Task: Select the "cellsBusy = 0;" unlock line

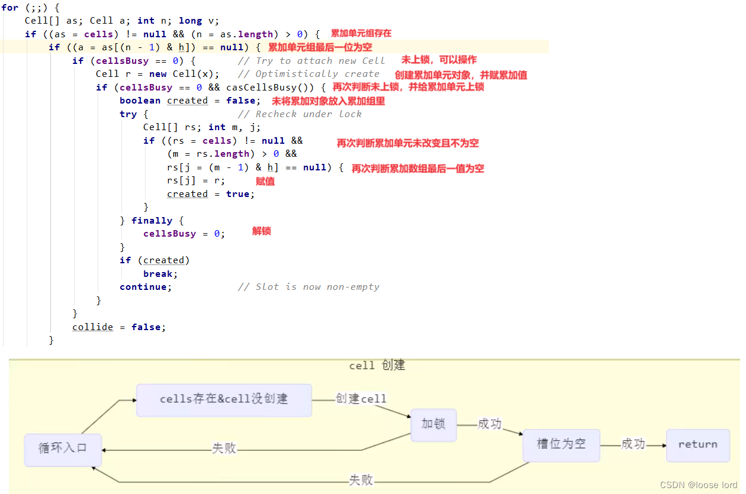Action: pyautogui.click(x=183, y=233)
